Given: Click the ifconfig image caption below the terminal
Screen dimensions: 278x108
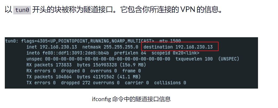Looking at the screenshot, I should pyautogui.click(x=131, y=99).
